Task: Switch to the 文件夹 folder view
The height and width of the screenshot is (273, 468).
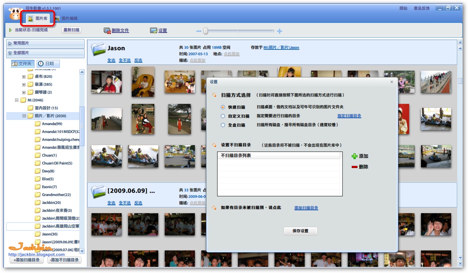Action: pyautogui.click(x=23, y=64)
